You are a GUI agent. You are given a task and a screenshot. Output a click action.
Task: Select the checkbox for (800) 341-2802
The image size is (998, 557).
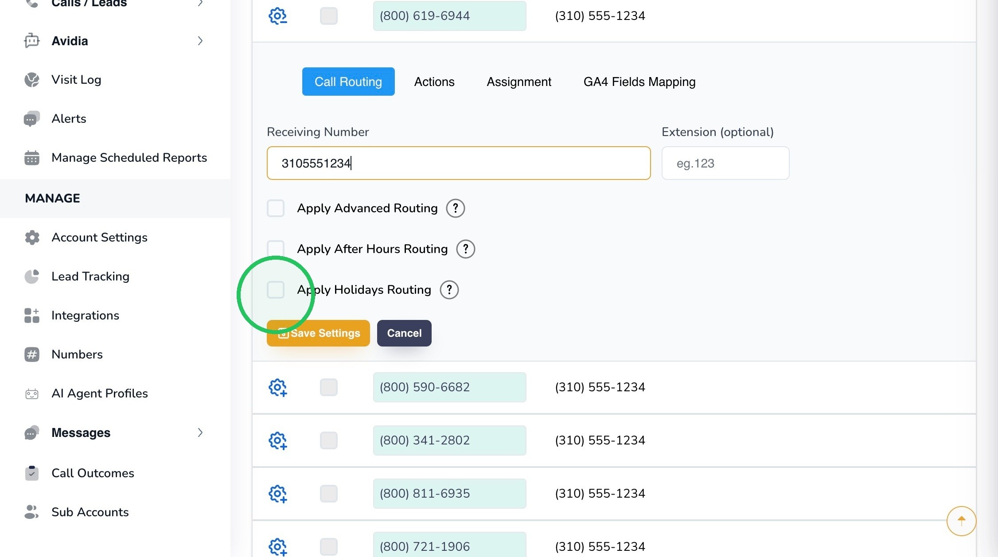pyautogui.click(x=329, y=440)
